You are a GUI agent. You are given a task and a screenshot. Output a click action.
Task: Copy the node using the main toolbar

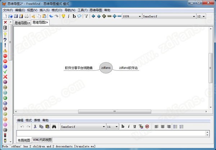pos(39,16)
